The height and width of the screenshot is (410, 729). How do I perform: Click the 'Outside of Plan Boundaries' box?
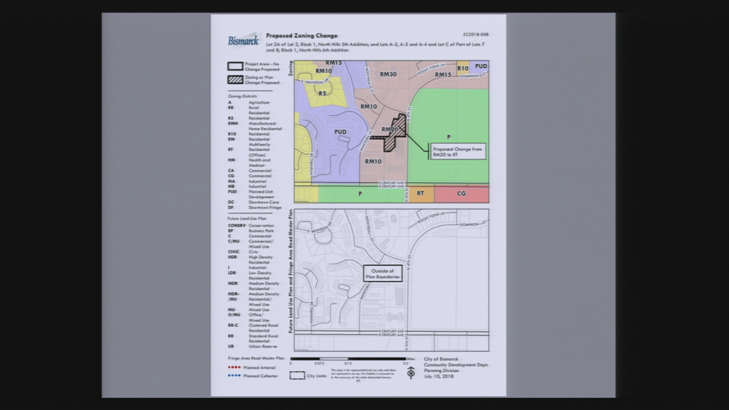click(382, 274)
